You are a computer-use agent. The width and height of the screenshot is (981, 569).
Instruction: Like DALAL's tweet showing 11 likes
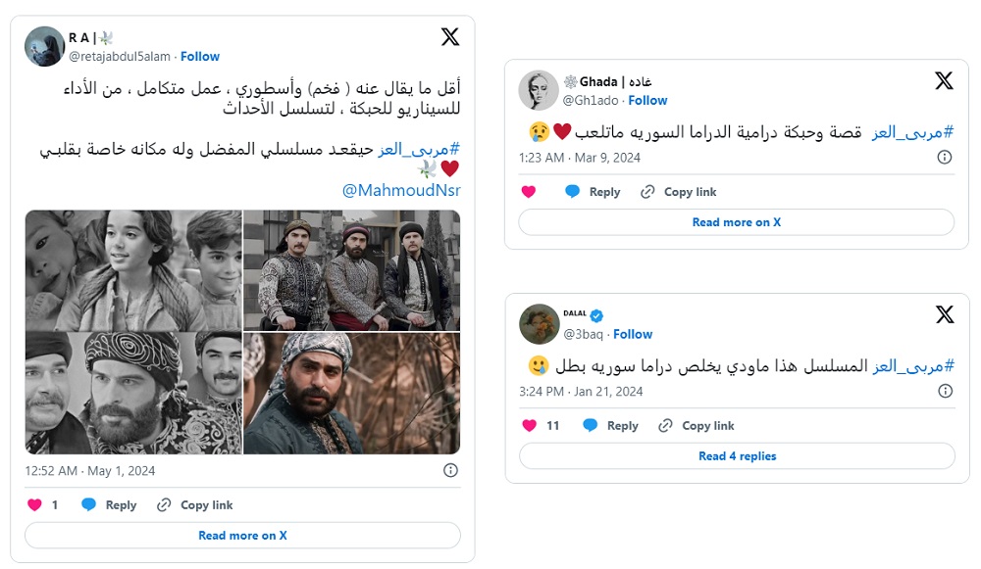(x=530, y=425)
